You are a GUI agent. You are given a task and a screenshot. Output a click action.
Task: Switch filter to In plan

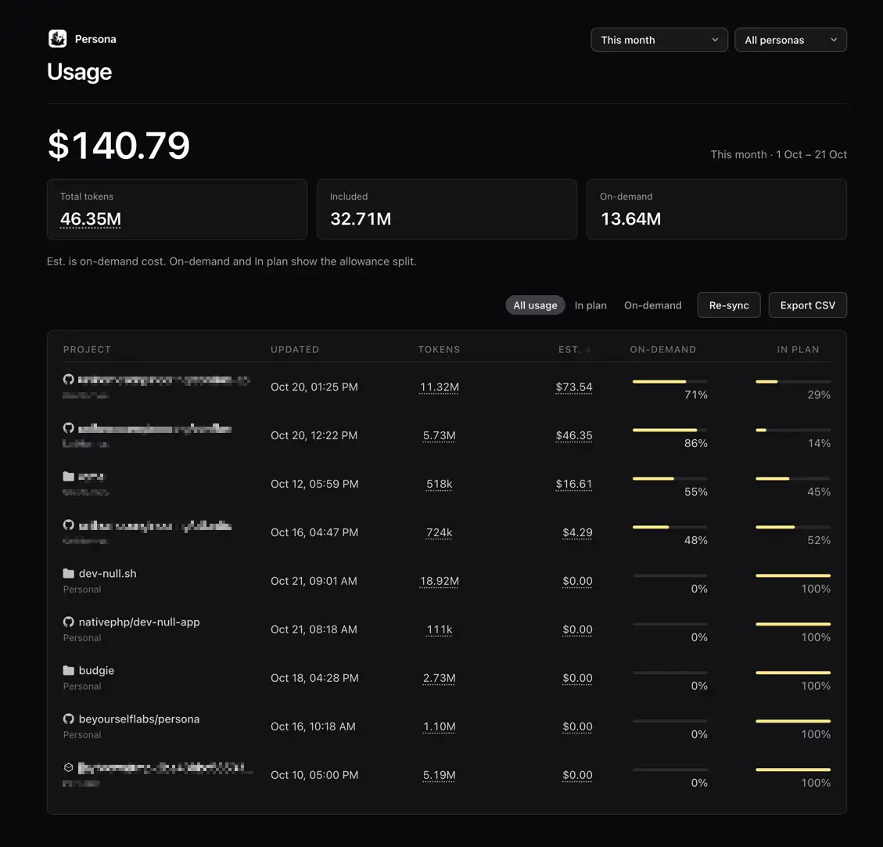point(590,305)
